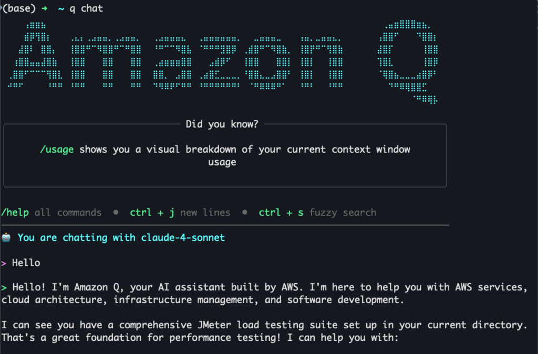
Task: Click the bullet dot after new lines
Action: [245, 212]
